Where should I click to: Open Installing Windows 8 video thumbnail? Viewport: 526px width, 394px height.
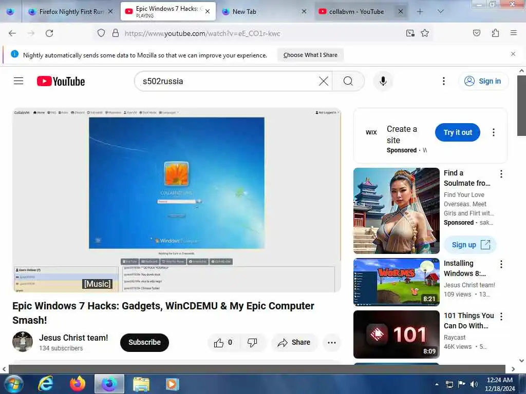click(396, 282)
